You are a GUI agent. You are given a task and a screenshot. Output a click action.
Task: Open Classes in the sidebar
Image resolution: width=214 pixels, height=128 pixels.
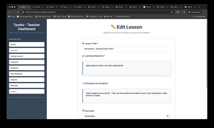(27, 80)
